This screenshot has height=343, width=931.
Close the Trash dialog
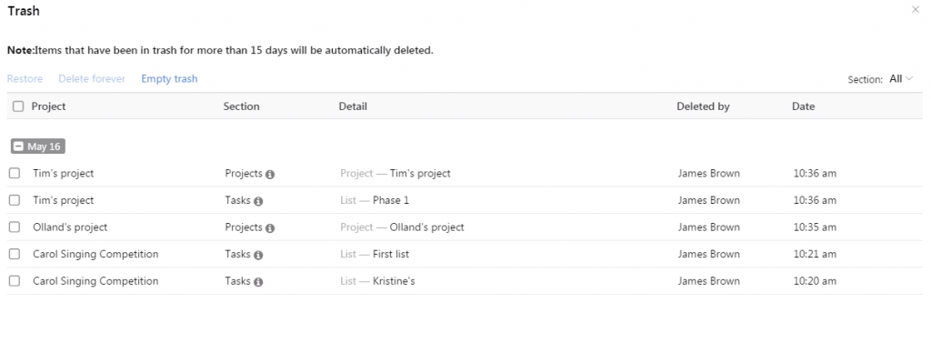point(915,9)
